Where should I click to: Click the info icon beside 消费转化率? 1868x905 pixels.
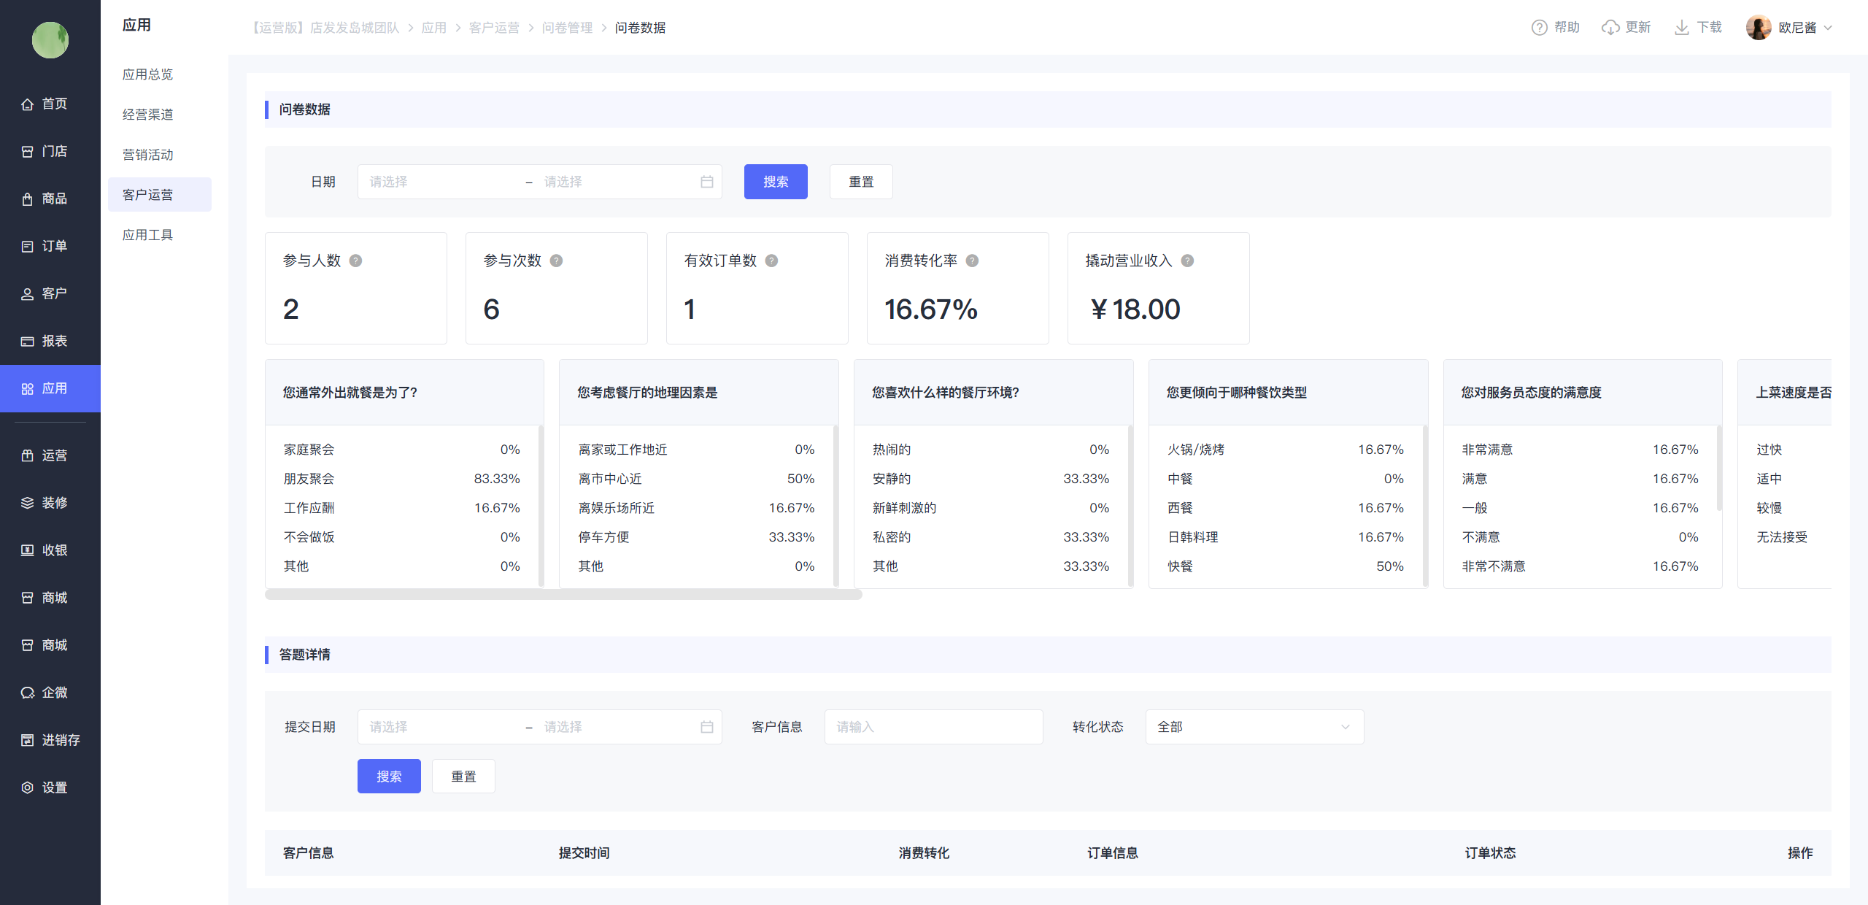coord(972,261)
